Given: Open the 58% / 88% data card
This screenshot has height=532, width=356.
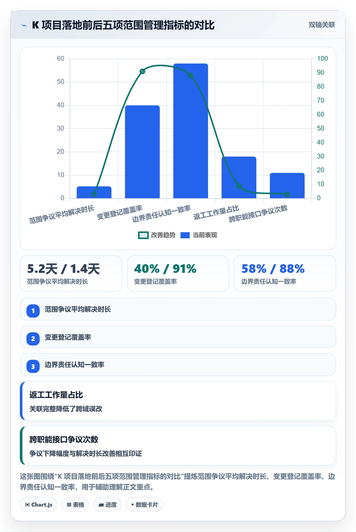Looking at the screenshot, I should pyautogui.click(x=285, y=273).
